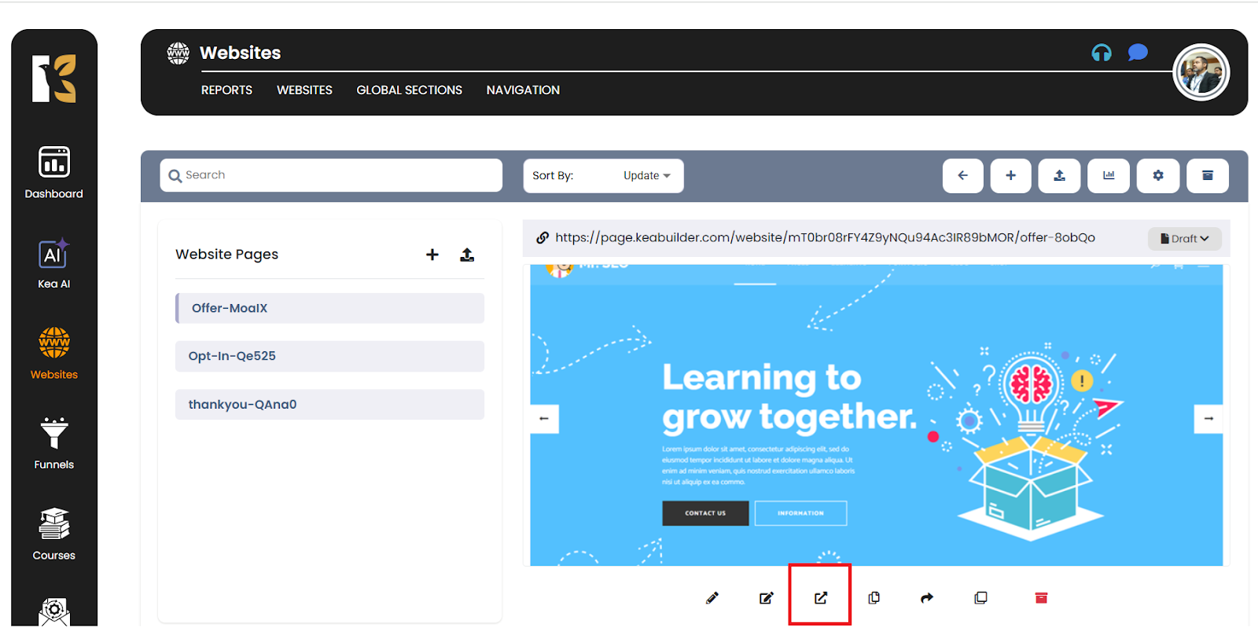
Task: Click the page URL link
Action: click(825, 238)
